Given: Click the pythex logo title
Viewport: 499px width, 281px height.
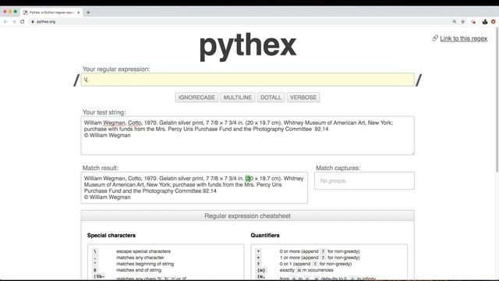Looking at the screenshot, I should coord(248,47).
